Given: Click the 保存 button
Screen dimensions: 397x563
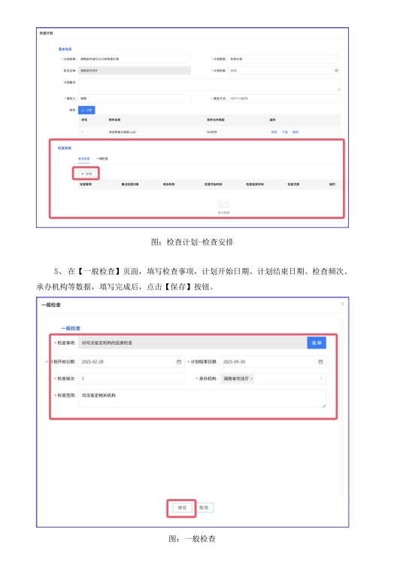Looking at the screenshot, I should (x=182, y=508).
